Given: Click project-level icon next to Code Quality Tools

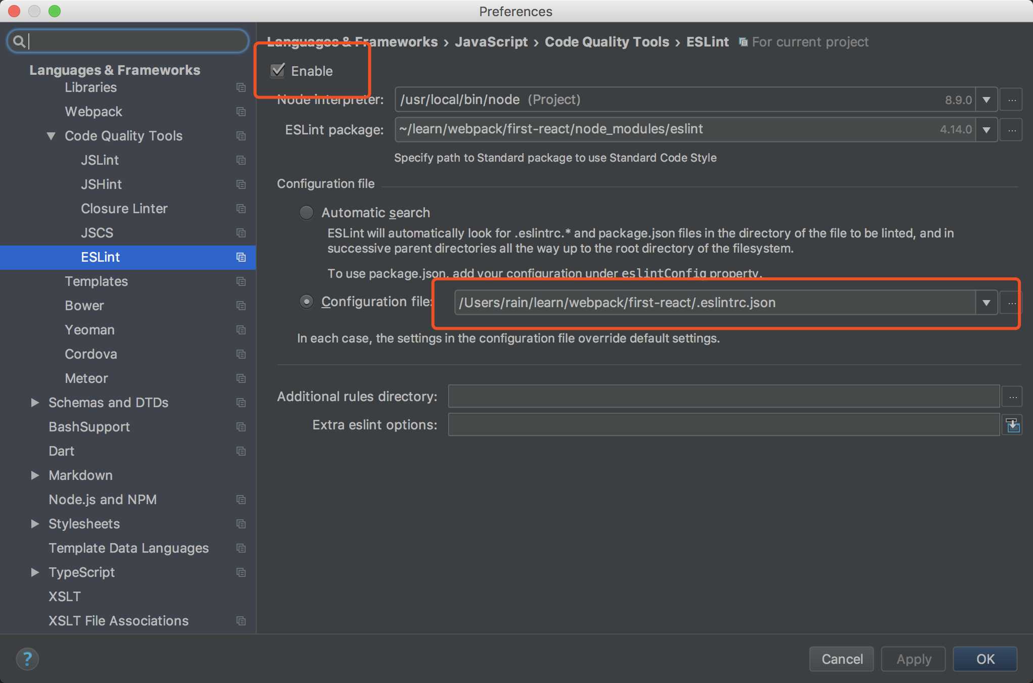Looking at the screenshot, I should [x=241, y=136].
